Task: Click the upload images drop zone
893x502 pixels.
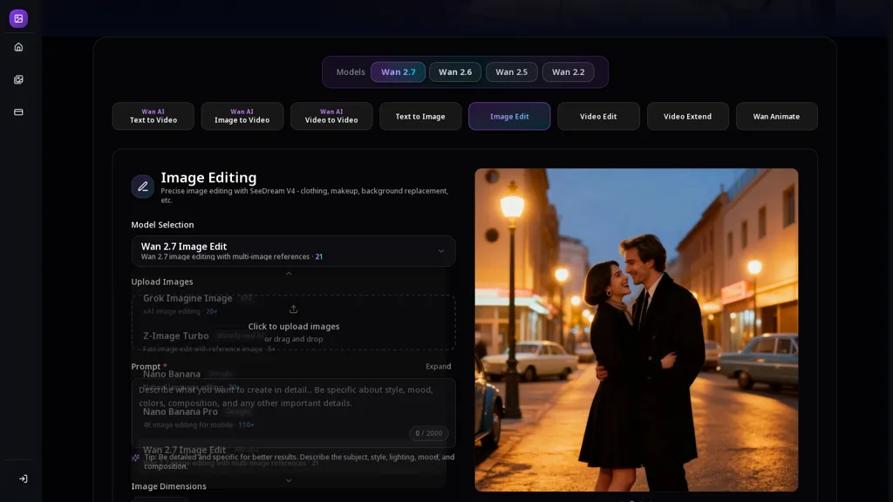Action: point(293,322)
